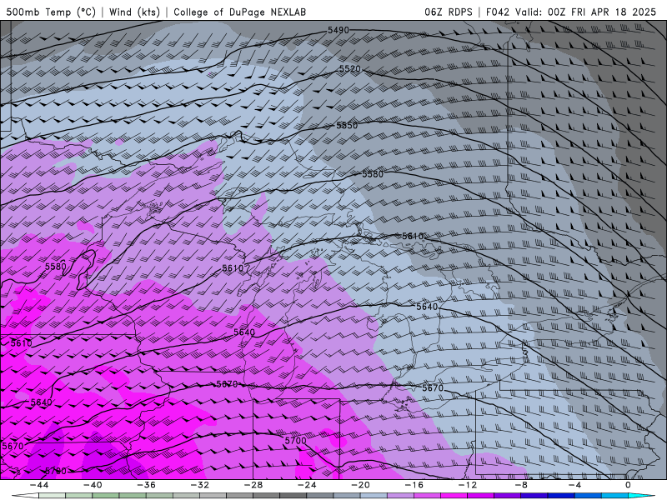
Task: Click the -36 colorbar tick label
Action: pyautogui.click(x=146, y=485)
